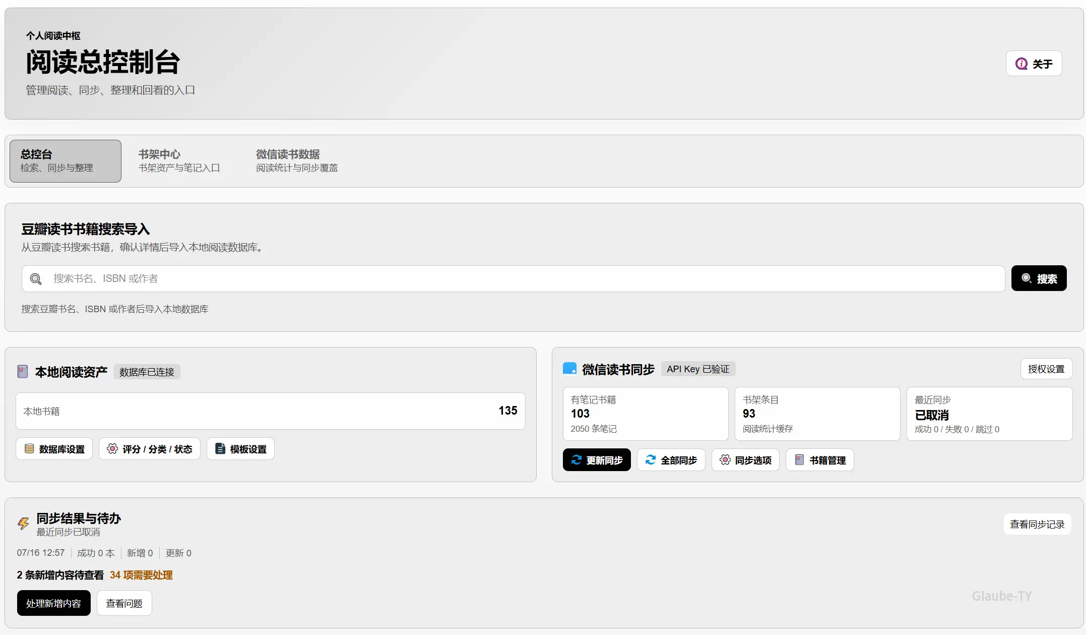This screenshot has height=635, width=1086.
Task: Click 查看同步记录
Action: coord(1037,525)
